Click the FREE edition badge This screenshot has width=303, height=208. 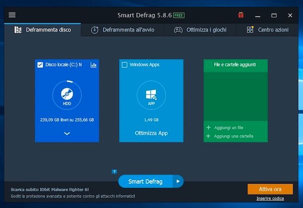(179, 15)
